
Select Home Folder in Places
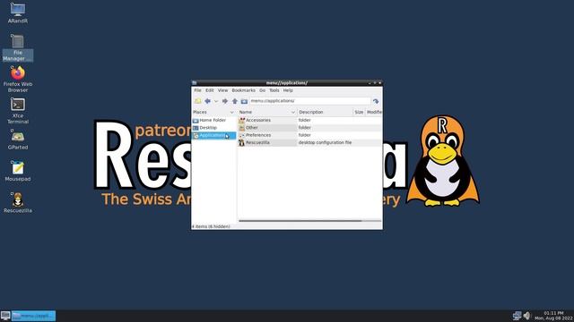213,120
